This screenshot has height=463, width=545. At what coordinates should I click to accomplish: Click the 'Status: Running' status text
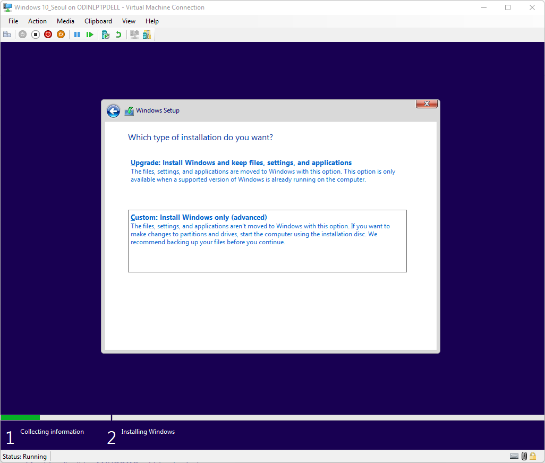[24, 457]
